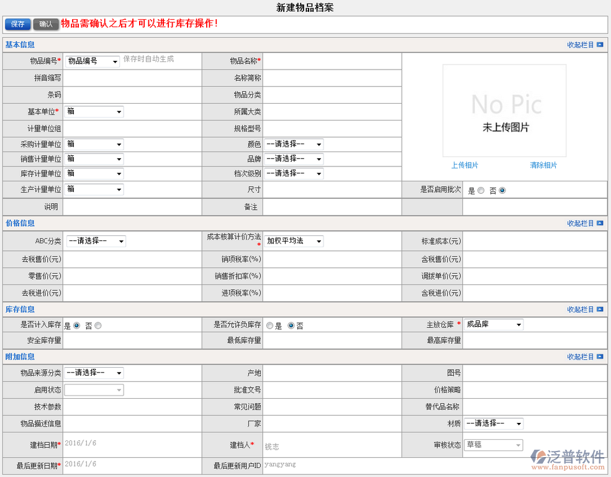The width and height of the screenshot is (611, 477).
Task: Click the No Pic image placeholder
Action: click(x=504, y=111)
